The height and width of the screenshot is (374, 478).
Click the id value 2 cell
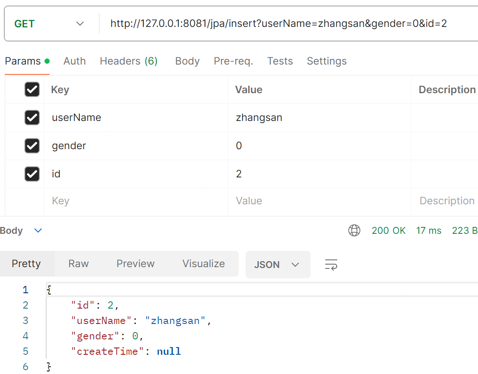click(x=320, y=174)
